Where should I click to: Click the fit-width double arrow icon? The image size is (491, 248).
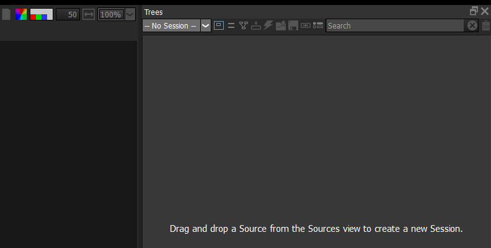89,14
